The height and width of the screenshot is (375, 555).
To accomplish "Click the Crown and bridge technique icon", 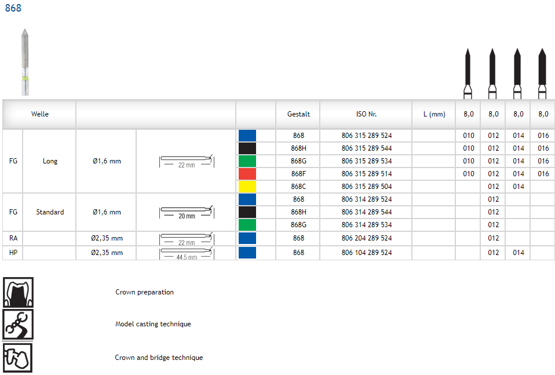I will 18,358.
